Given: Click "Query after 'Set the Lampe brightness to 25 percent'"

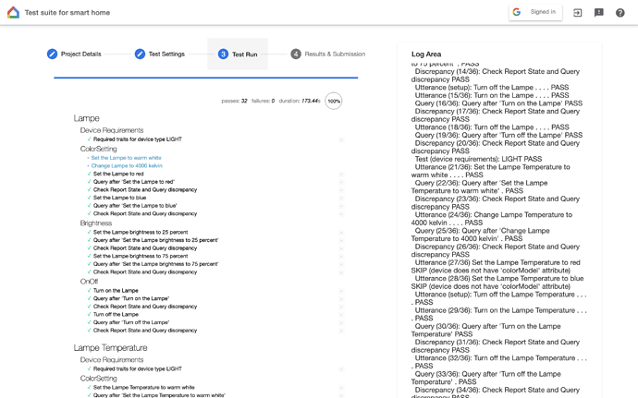Looking at the screenshot, I should (156, 240).
